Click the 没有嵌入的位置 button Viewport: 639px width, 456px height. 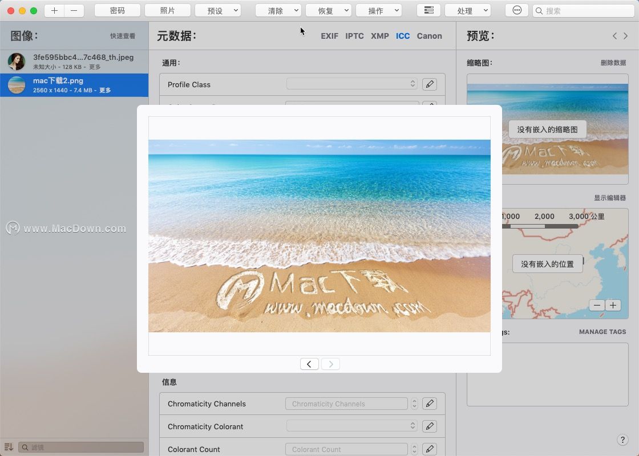(547, 264)
